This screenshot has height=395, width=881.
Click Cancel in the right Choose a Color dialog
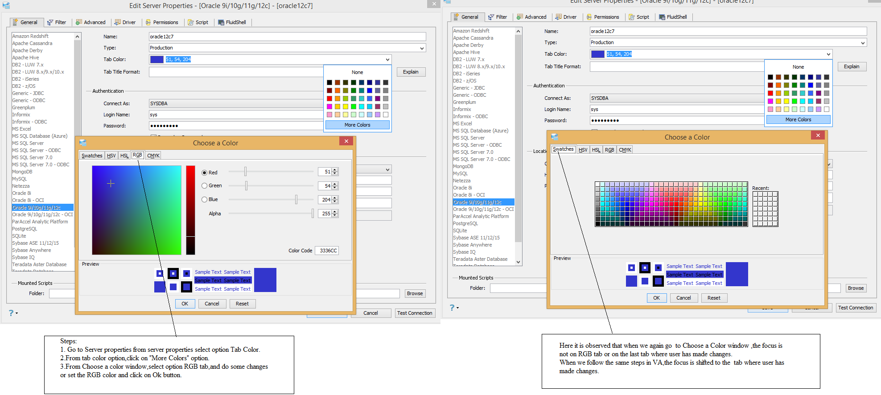point(683,298)
